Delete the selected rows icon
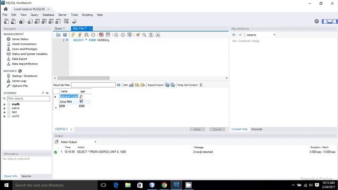The image size is (338, 190). 143,85
